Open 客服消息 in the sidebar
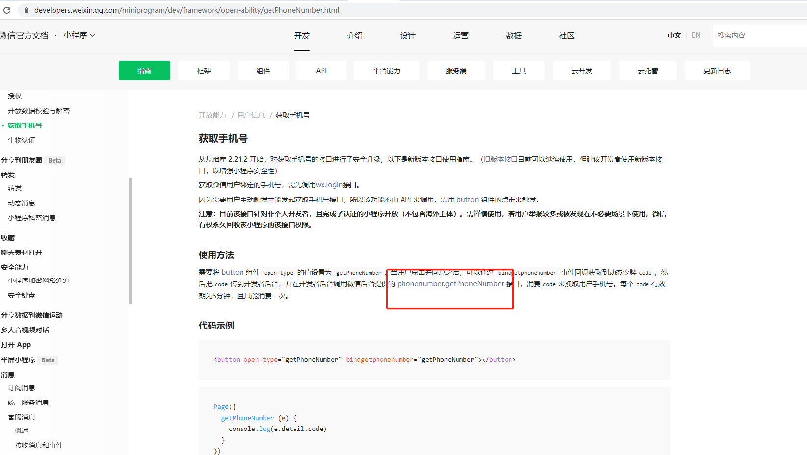The height and width of the screenshot is (455, 807). click(22, 417)
